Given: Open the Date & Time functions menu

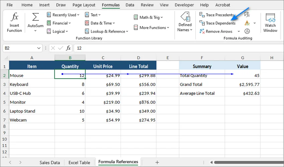Looking at the screenshot, I should pyautogui.click(x=100, y=23).
